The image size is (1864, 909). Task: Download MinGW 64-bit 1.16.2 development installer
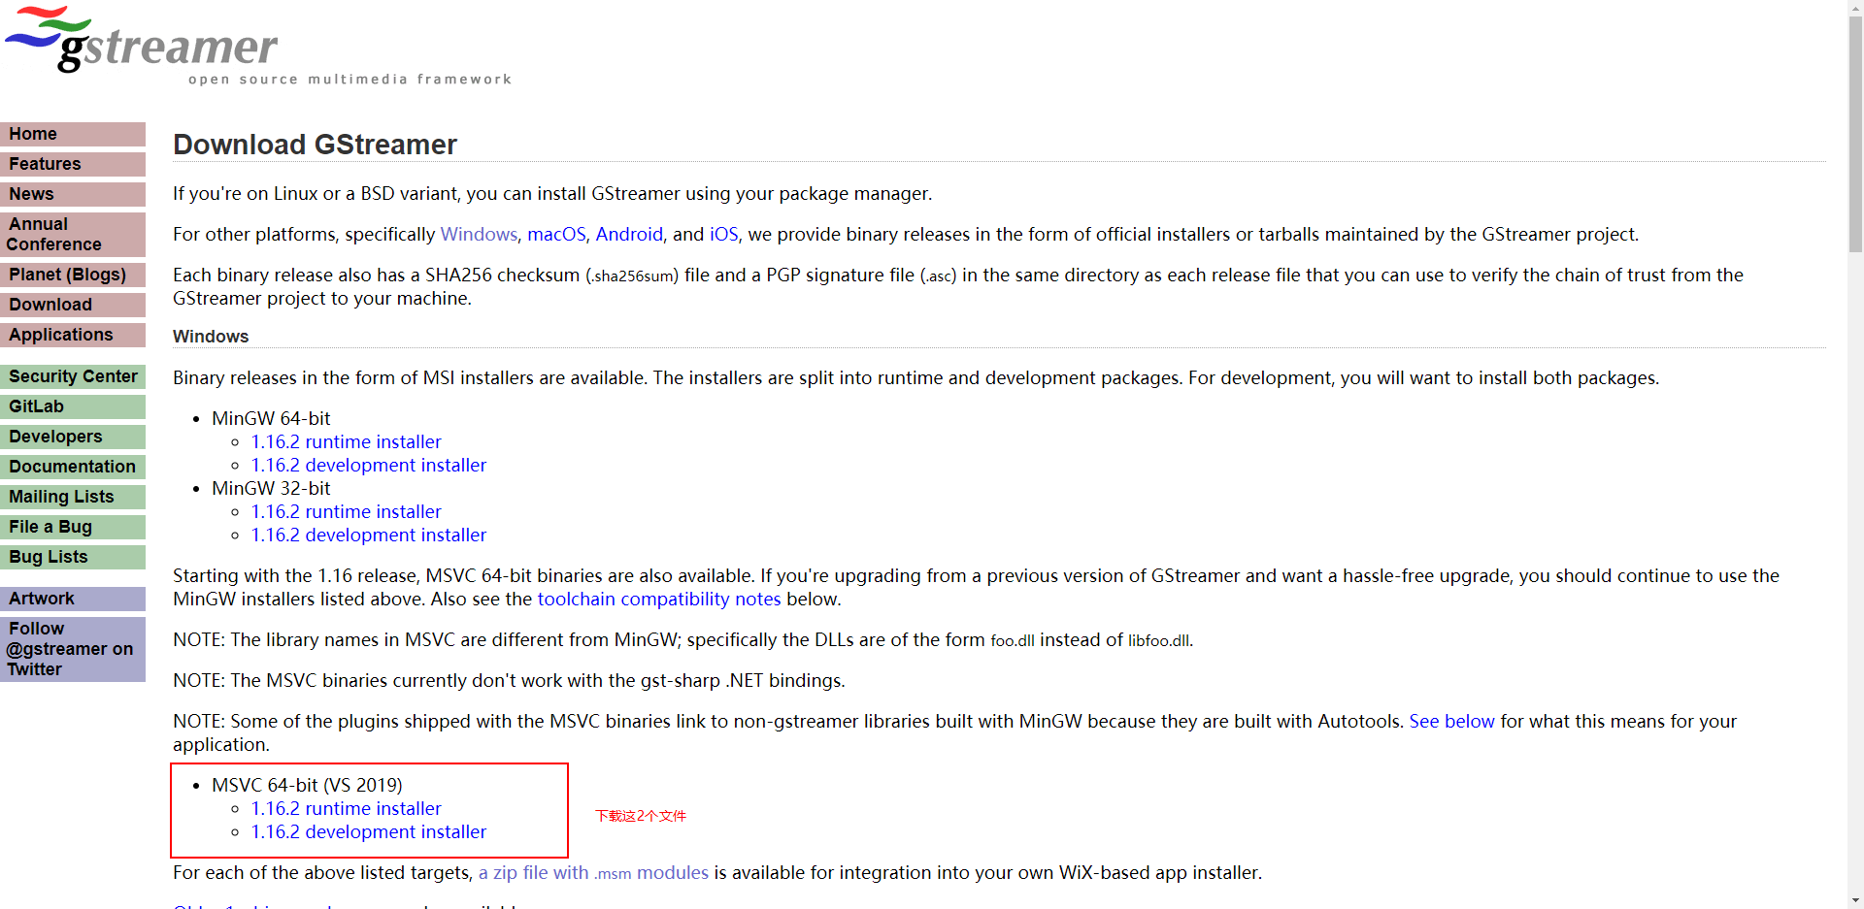point(369,465)
